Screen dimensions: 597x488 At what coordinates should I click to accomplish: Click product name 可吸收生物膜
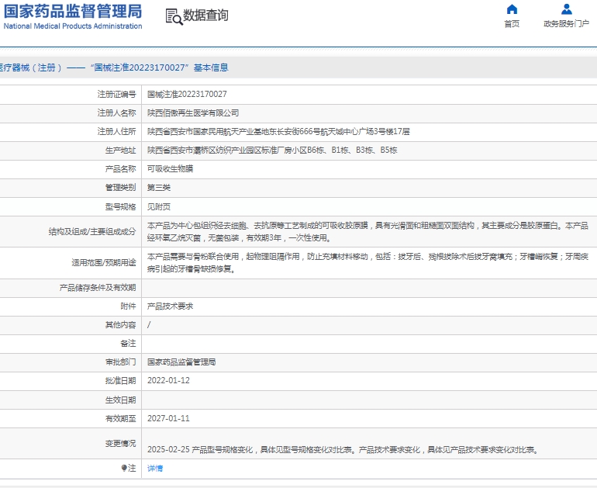tap(171, 169)
